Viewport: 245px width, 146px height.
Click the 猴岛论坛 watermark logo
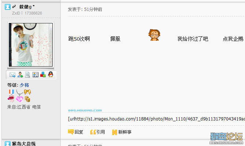pyautogui.click(x=226, y=138)
